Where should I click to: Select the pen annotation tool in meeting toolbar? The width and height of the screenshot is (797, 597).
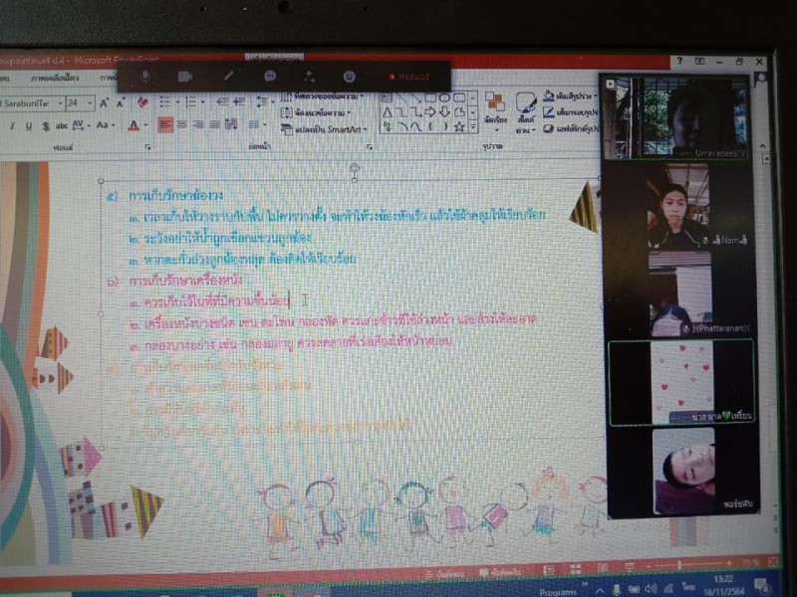[228, 76]
